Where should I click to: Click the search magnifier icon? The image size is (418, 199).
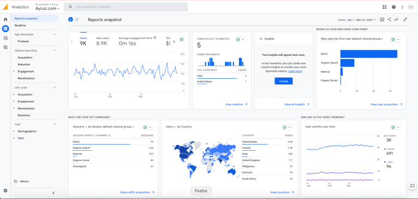(70, 7)
